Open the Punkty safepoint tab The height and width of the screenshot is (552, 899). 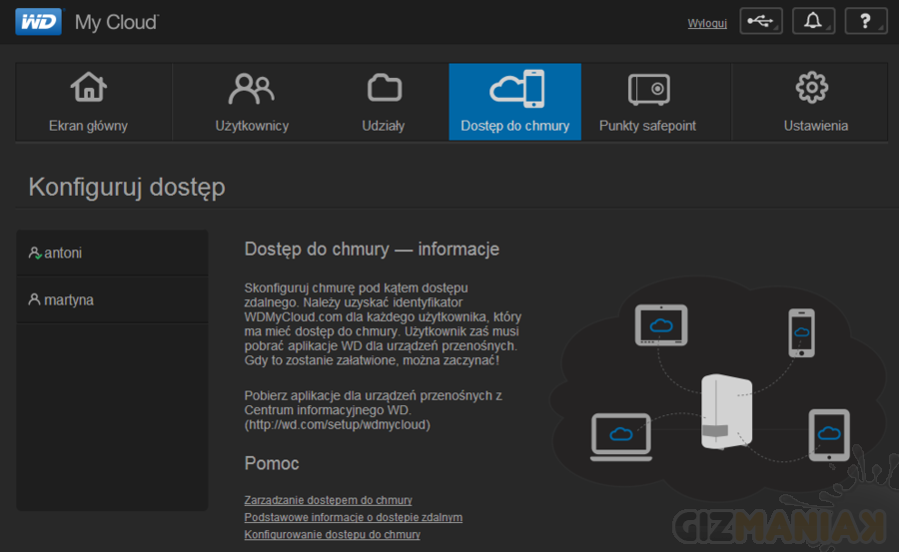(x=647, y=102)
